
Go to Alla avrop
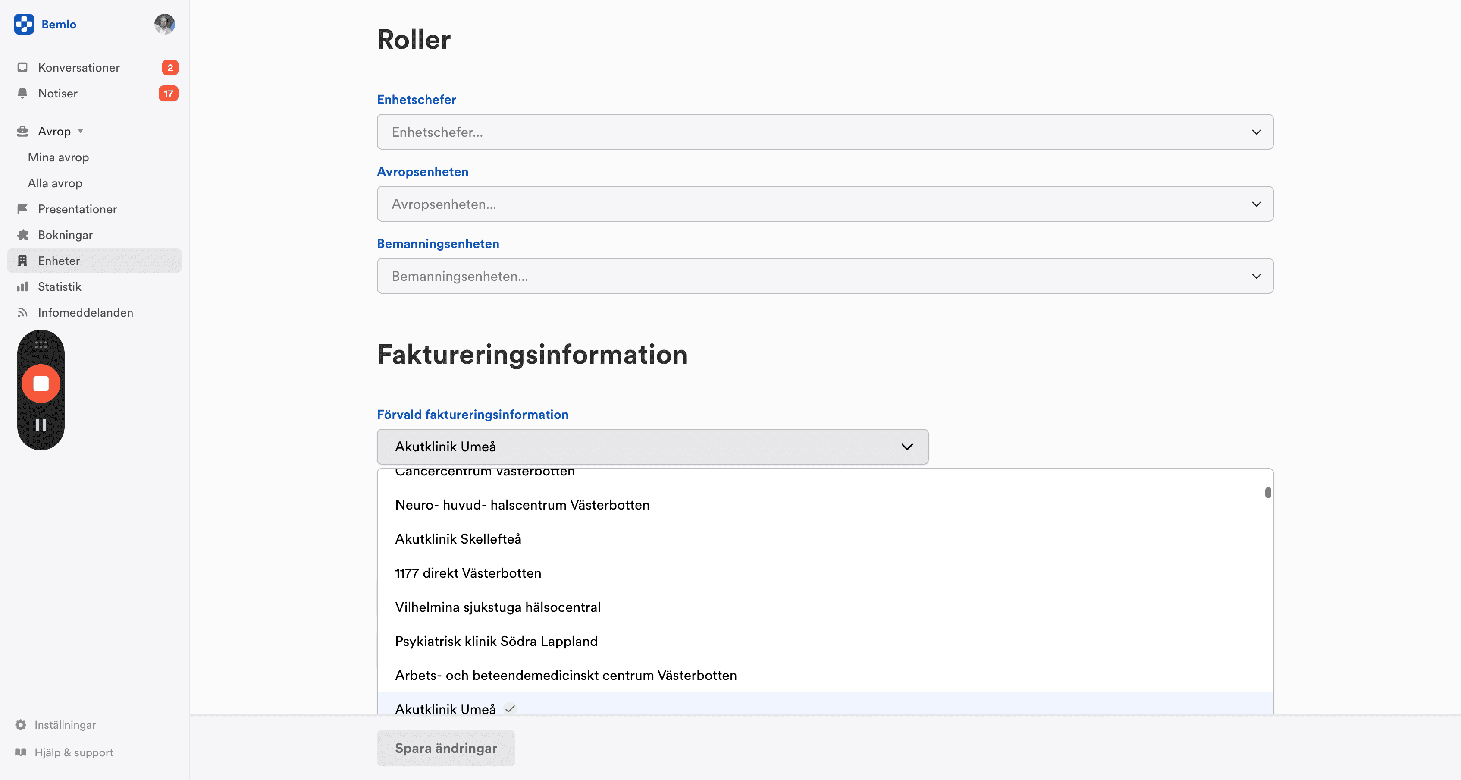(x=55, y=183)
